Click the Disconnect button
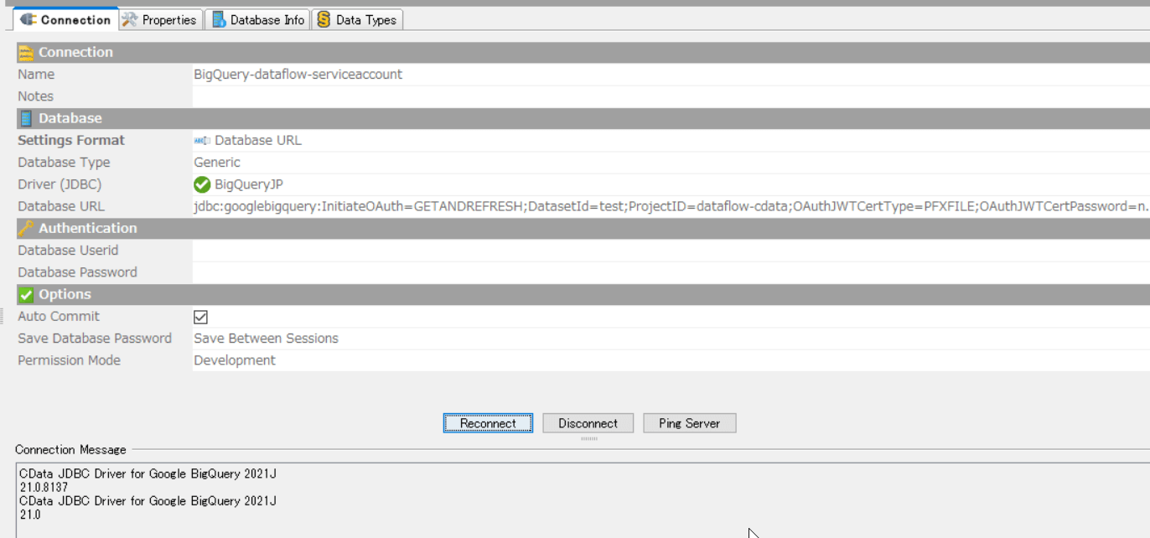1150x538 pixels. pos(588,423)
